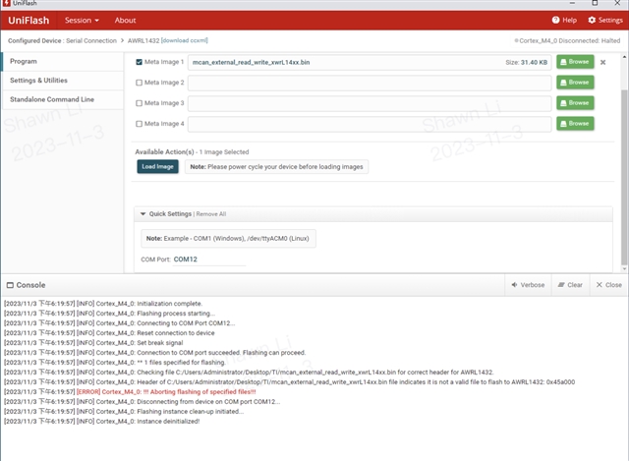Click the 'Reset connection to device' log line
Screen dimensions: 629x461
(x=109, y=333)
